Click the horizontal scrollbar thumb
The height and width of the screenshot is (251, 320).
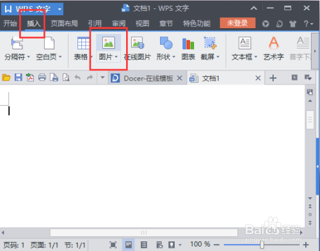coord(144,232)
